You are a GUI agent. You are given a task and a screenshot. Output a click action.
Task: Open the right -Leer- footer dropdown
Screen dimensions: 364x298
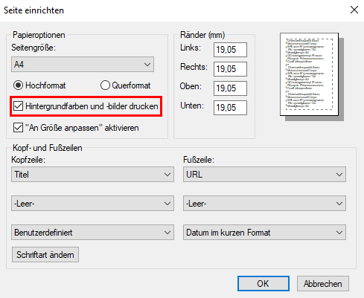(264, 204)
